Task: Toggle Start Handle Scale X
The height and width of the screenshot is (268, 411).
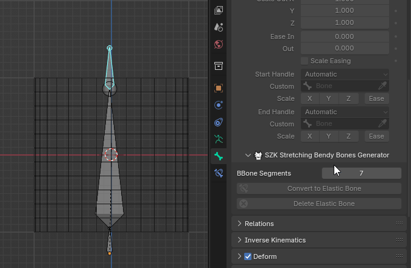Action: coord(310,98)
